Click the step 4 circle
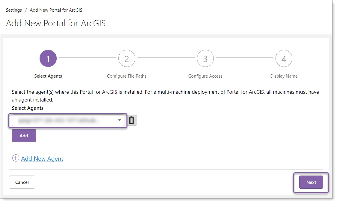 [284, 59]
